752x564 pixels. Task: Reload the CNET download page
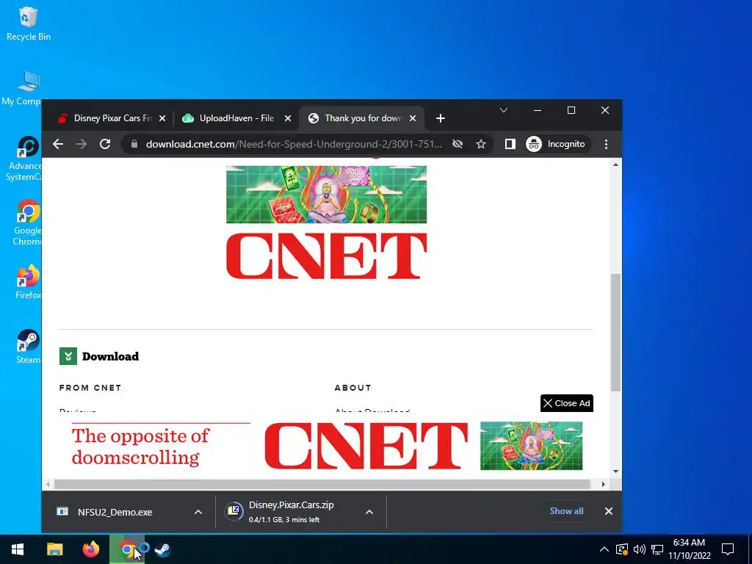105,144
